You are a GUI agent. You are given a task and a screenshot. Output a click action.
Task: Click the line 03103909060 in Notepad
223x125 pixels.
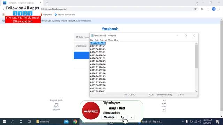click(x=98, y=64)
